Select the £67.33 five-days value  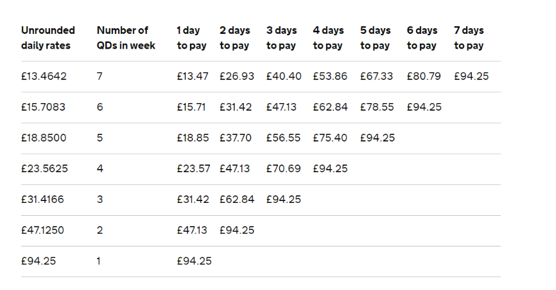click(377, 76)
